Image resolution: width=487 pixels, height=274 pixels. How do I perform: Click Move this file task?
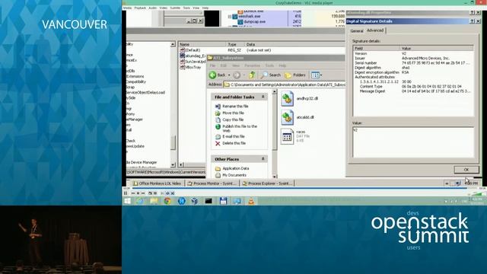pos(233,113)
